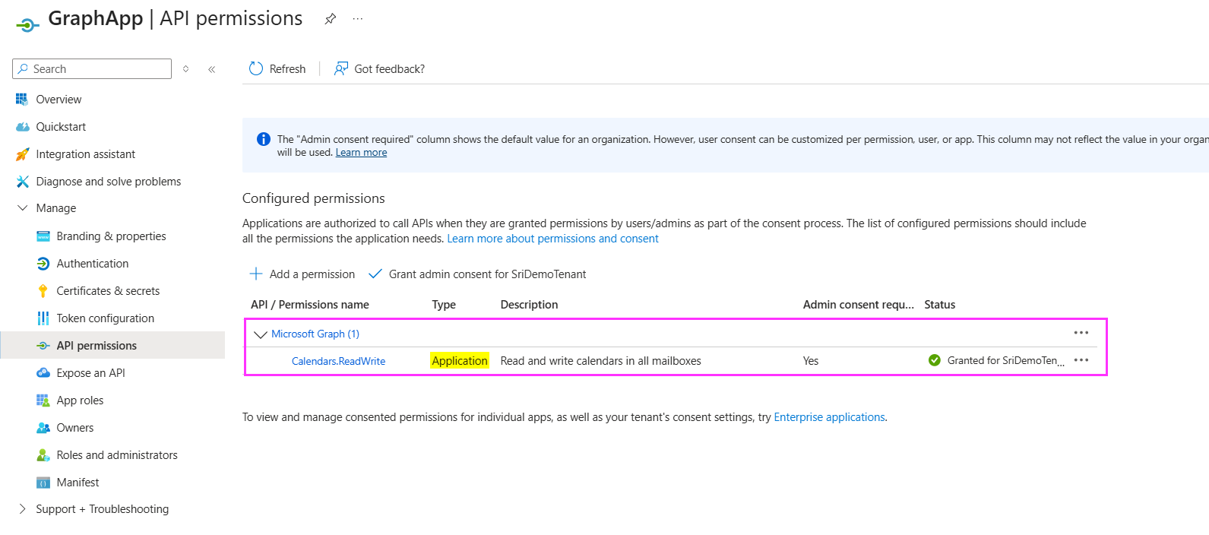Click the Refresh button

coord(277,68)
